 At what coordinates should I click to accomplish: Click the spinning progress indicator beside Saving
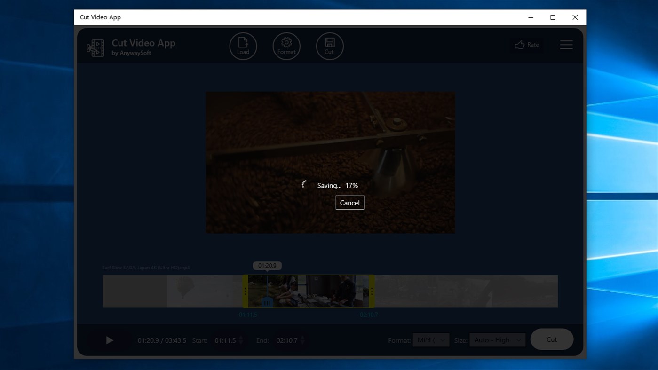coord(303,184)
